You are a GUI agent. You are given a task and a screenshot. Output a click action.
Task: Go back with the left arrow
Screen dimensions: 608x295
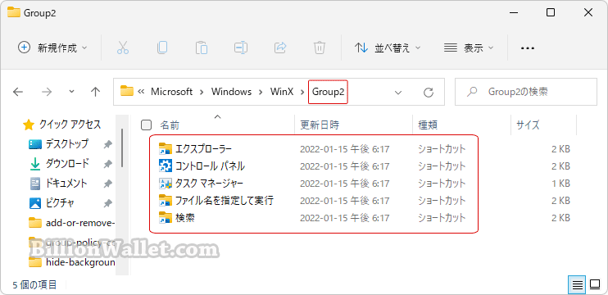pyautogui.click(x=18, y=92)
